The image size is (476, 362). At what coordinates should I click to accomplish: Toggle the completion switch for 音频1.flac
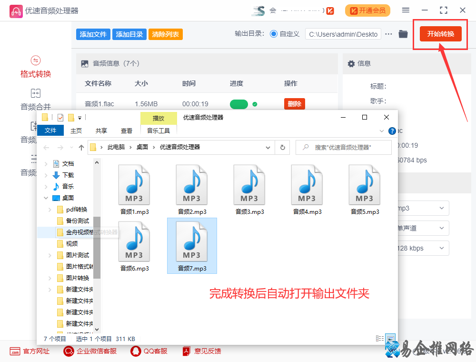pos(255,103)
